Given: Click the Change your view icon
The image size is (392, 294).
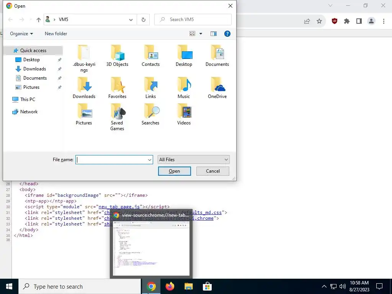Looking at the screenshot, I should (192, 34).
